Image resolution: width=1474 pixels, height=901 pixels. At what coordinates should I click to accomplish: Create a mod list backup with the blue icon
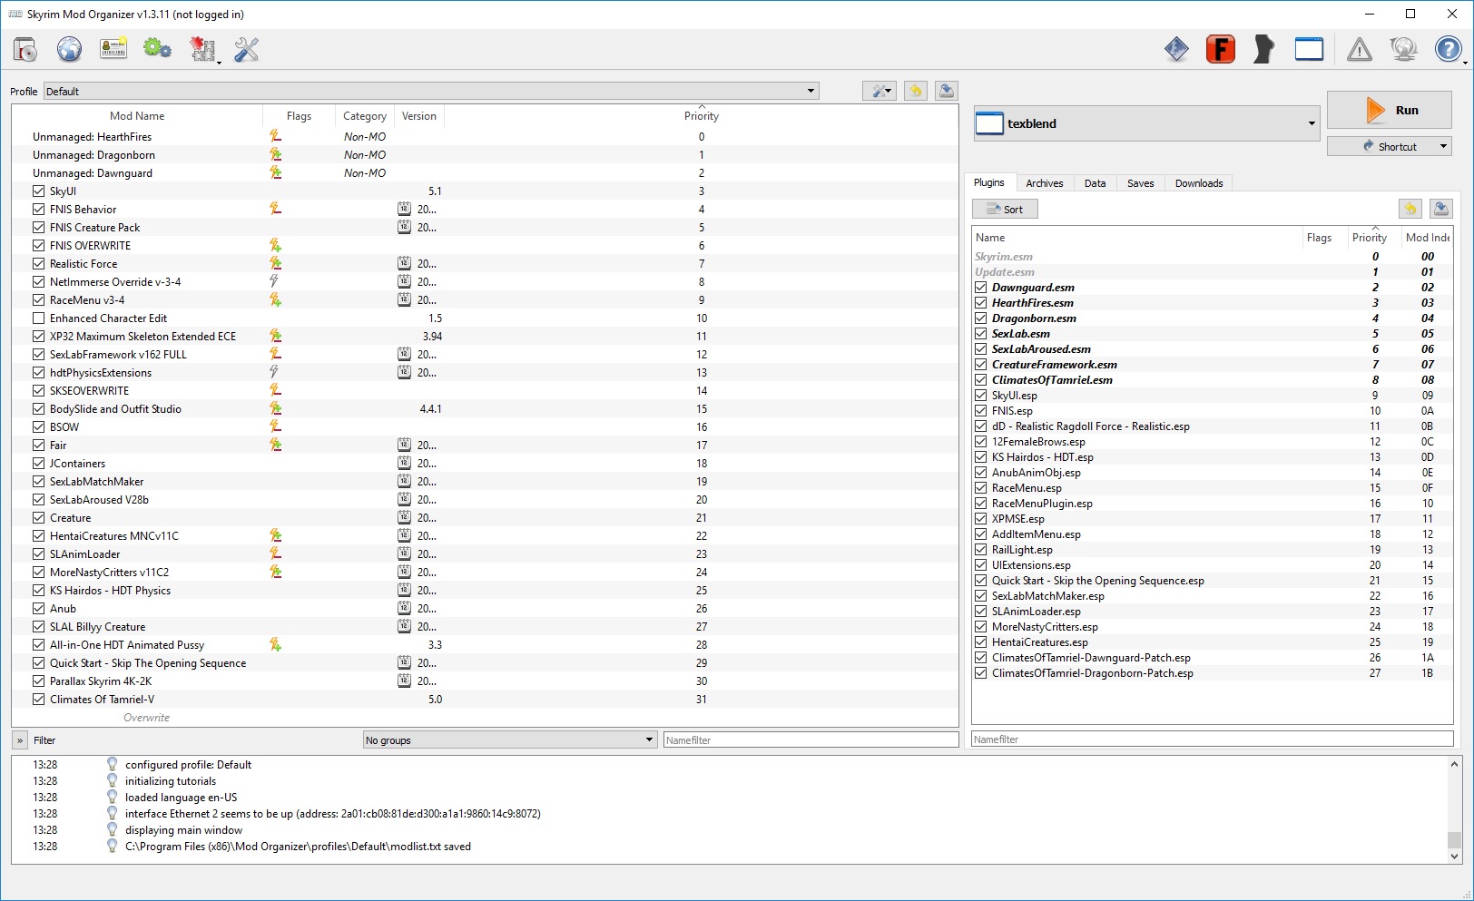947,91
